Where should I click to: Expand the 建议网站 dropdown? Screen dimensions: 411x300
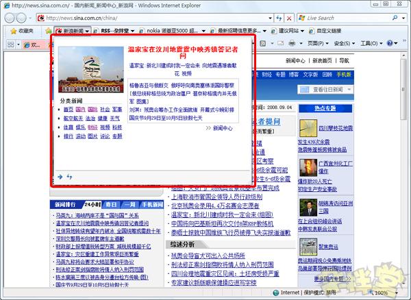pyautogui.click(x=302, y=31)
